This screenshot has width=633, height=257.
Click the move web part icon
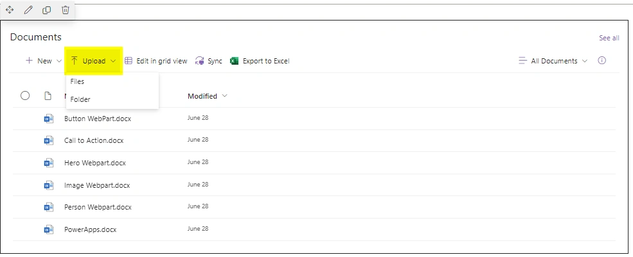(x=10, y=10)
